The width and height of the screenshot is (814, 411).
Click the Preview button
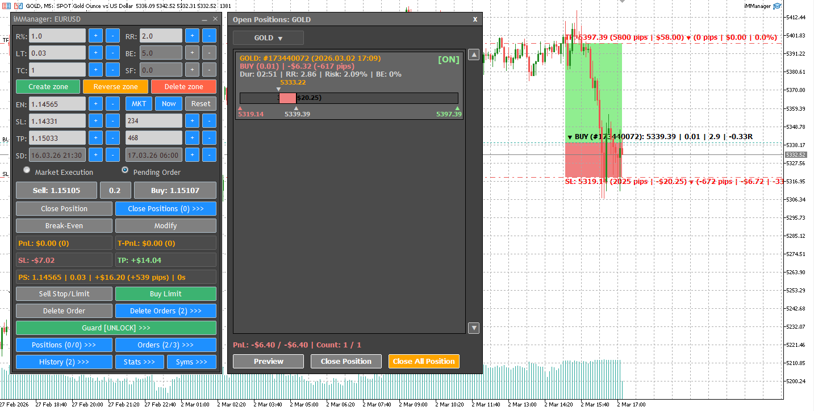(x=268, y=361)
